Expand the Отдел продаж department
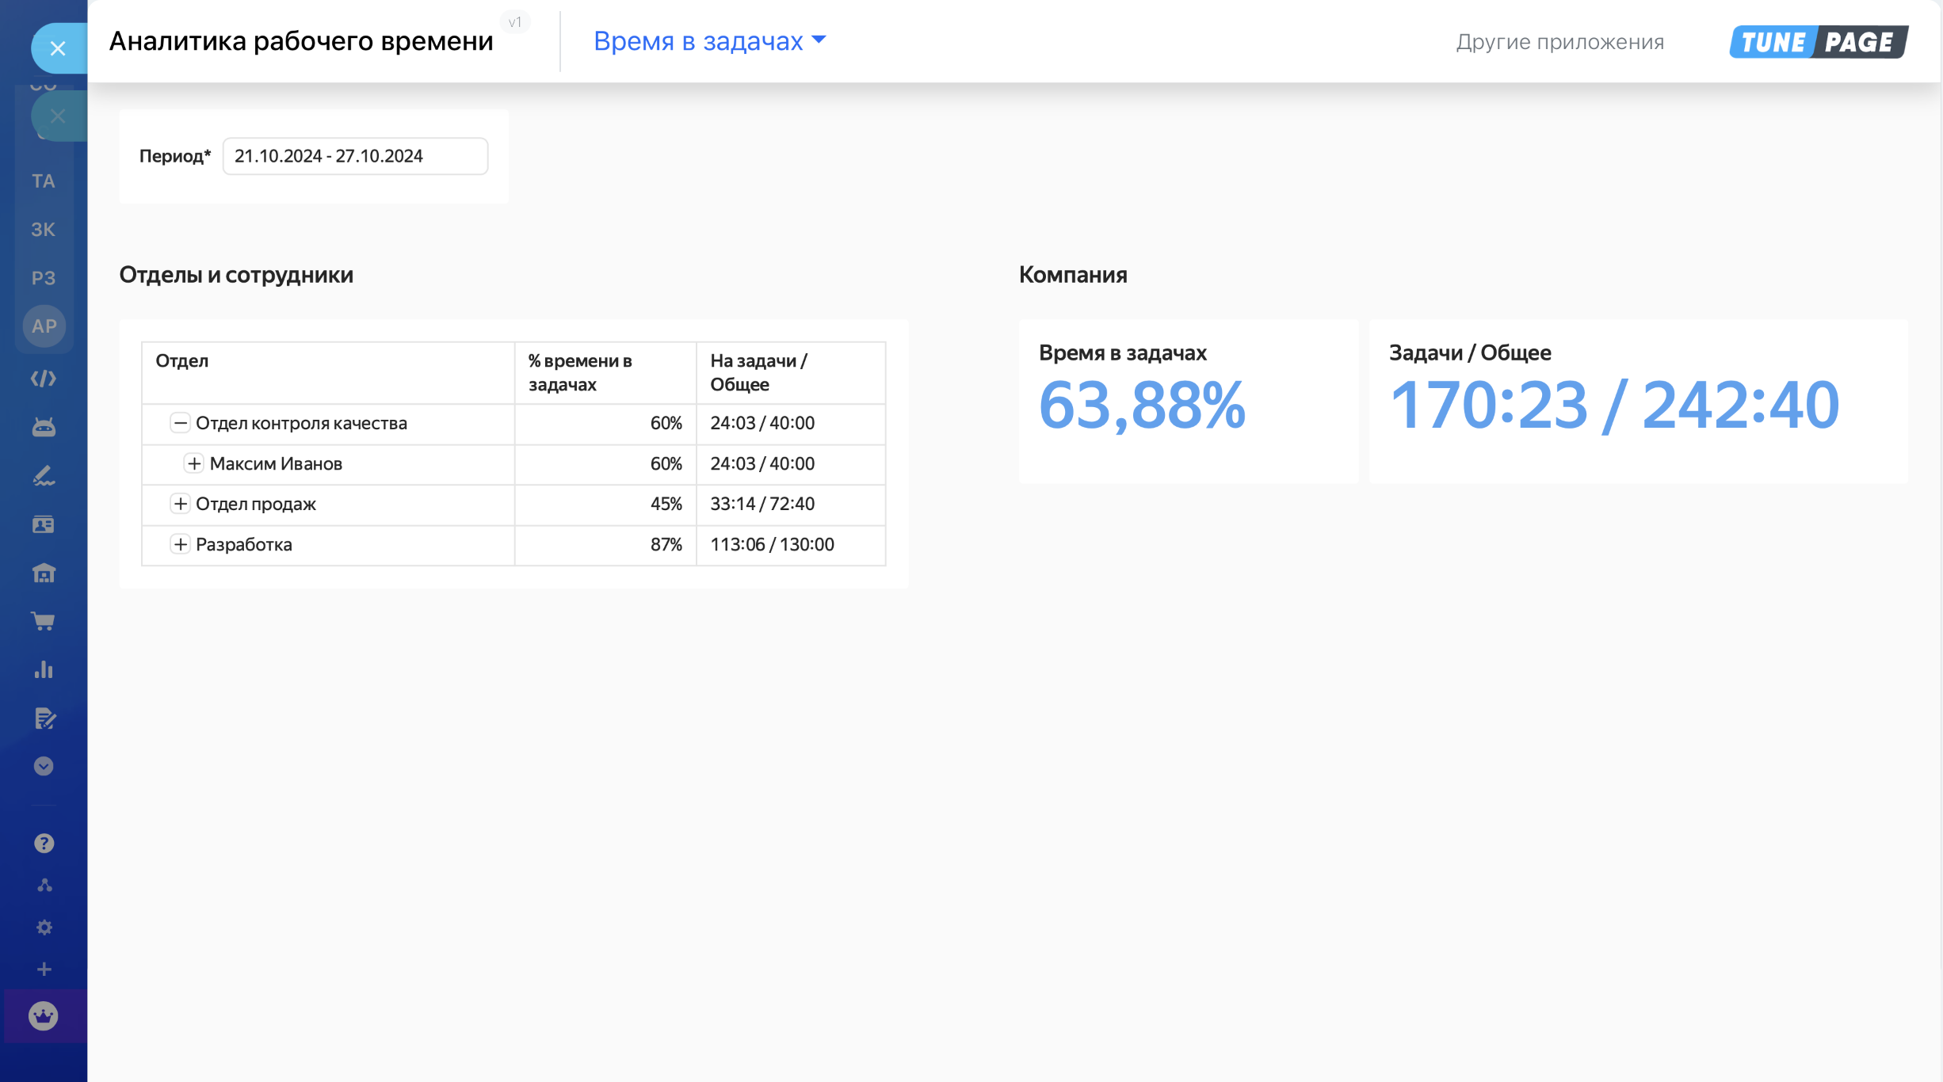The height and width of the screenshot is (1082, 1943). pyautogui.click(x=181, y=504)
